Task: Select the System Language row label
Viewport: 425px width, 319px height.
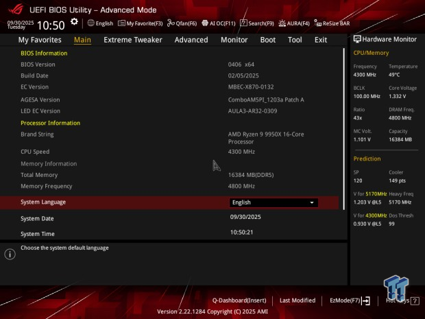Action: (x=43, y=202)
